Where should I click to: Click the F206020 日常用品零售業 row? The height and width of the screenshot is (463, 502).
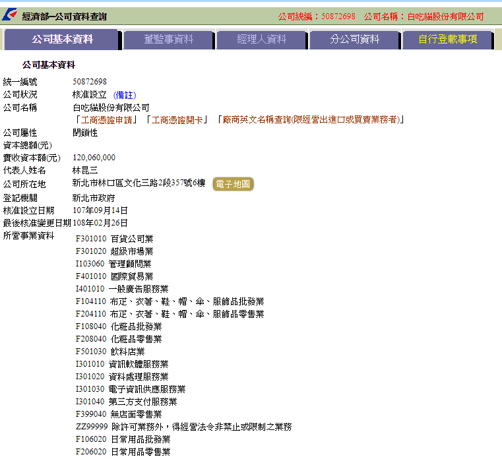pyautogui.click(x=123, y=452)
